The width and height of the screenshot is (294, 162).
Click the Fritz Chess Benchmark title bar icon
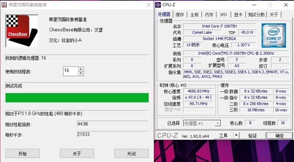(4, 5)
